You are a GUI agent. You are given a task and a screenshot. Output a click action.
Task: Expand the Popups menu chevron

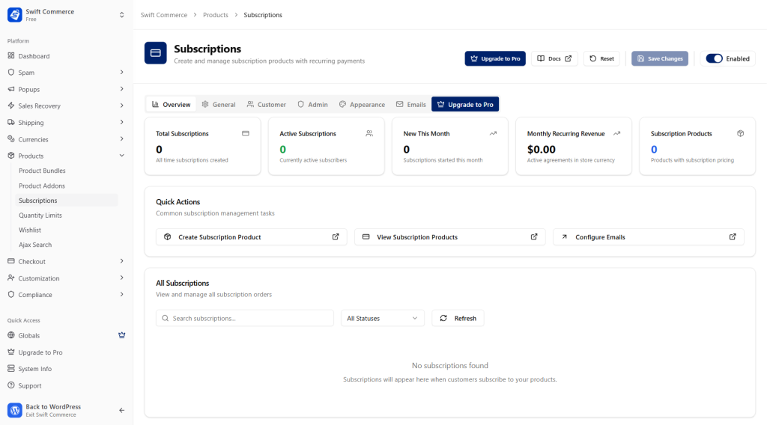(x=122, y=89)
